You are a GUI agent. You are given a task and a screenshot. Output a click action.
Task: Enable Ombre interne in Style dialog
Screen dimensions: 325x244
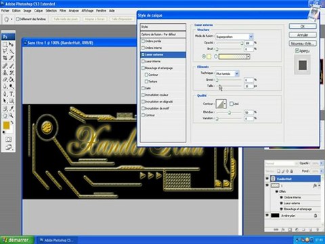(x=143, y=47)
